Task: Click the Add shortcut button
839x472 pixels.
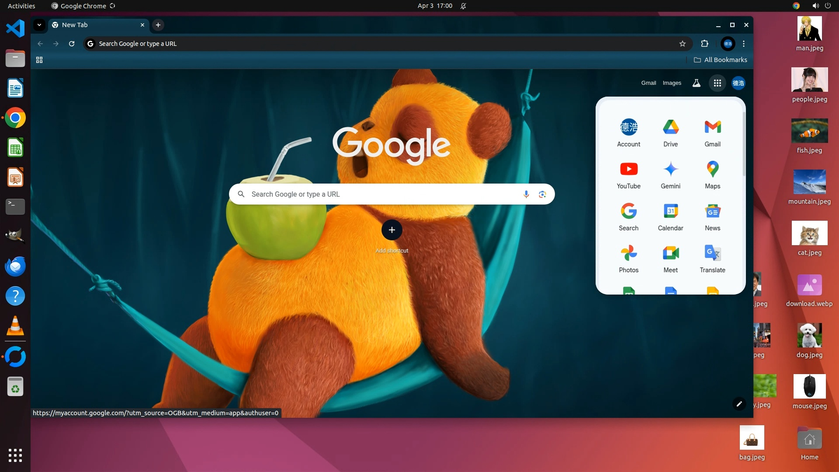Action: [x=392, y=230]
